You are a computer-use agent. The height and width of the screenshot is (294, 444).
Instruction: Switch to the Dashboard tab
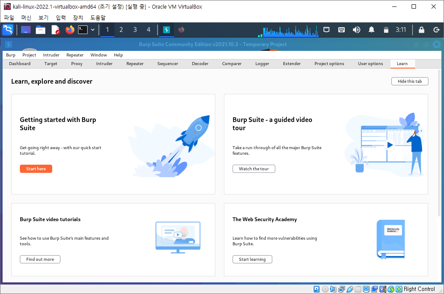point(20,64)
